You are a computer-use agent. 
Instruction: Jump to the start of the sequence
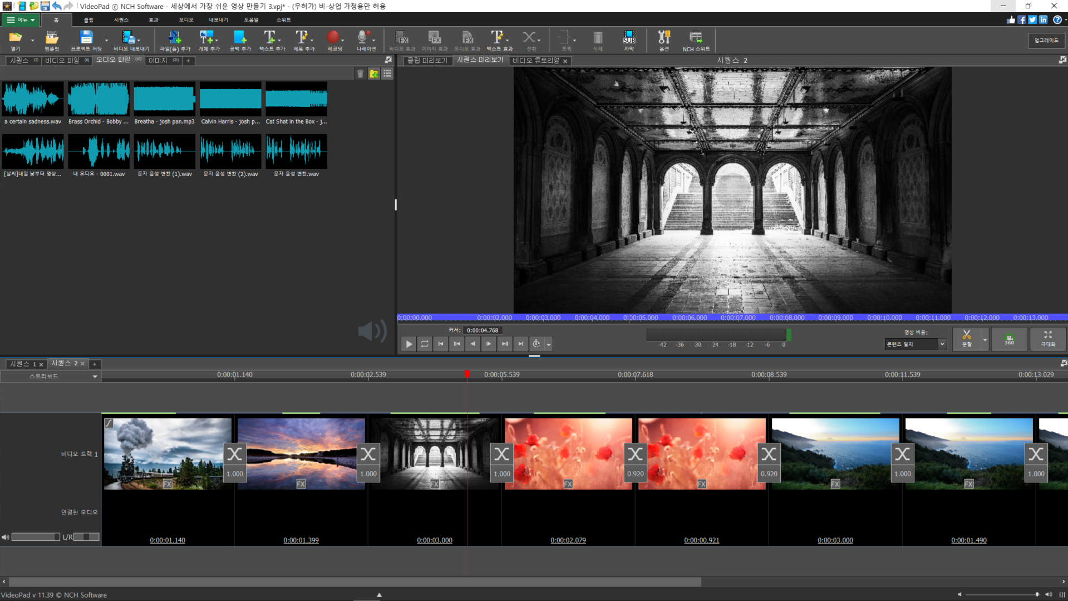(x=441, y=344)
